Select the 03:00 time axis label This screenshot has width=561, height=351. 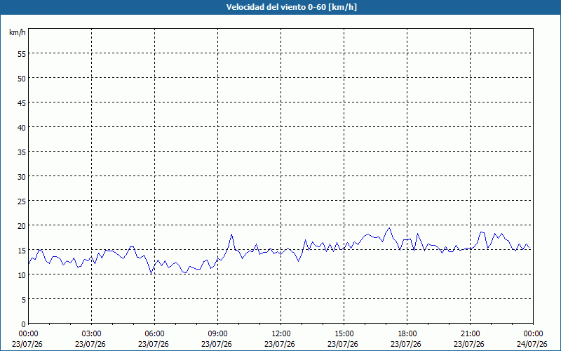[91, 334]
